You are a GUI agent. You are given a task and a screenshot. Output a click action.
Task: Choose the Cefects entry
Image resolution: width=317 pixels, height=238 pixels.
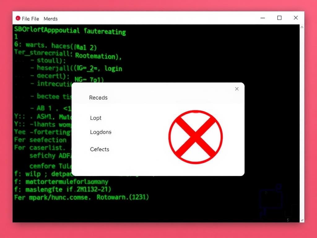pyautogui.click(x=100, y=149)
